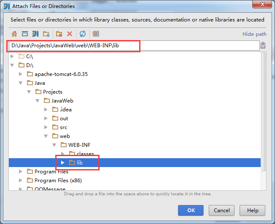Viewport: 275px width, 224px height.
Task: Collapse the WEB-INF folder arrow
Action: click(x=54, y=145)
